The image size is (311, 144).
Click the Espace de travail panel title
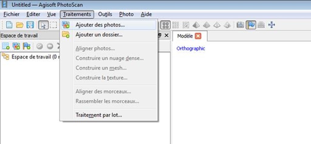pyautogui.click(x=19, y=36)
